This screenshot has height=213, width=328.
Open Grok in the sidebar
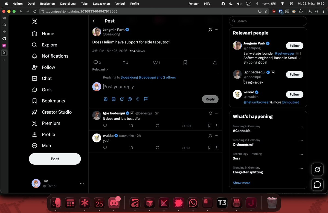[x=42, y=90]
